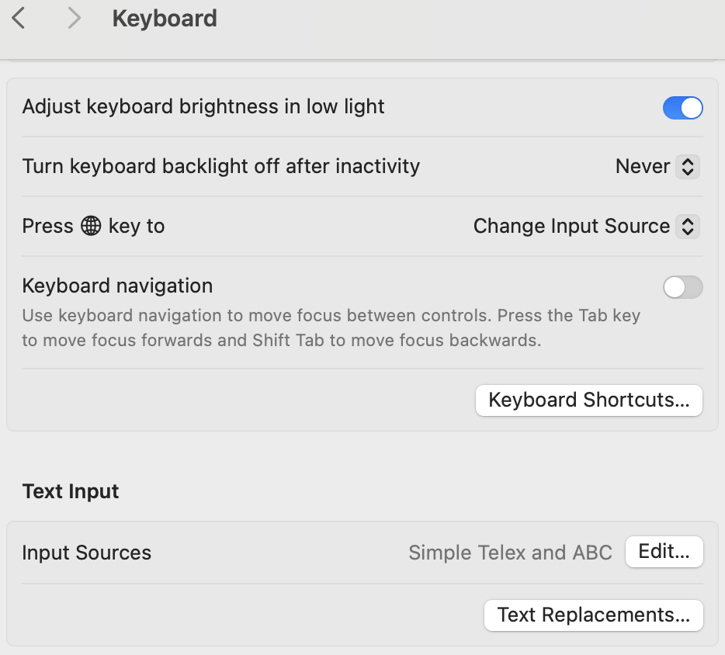Click the Text Input section heading
This screenshot has height=655, width=725.
pyautogui.click(x=71, y=491)
